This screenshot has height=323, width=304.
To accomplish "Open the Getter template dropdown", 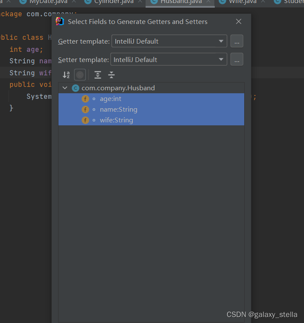I will point(169,41).
